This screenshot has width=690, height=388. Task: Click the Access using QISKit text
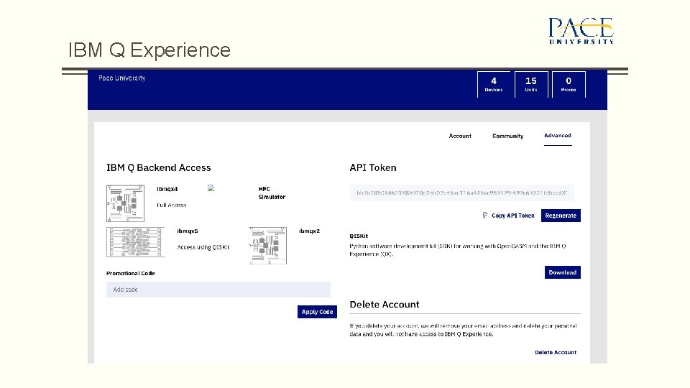click(x=203, y=247)
